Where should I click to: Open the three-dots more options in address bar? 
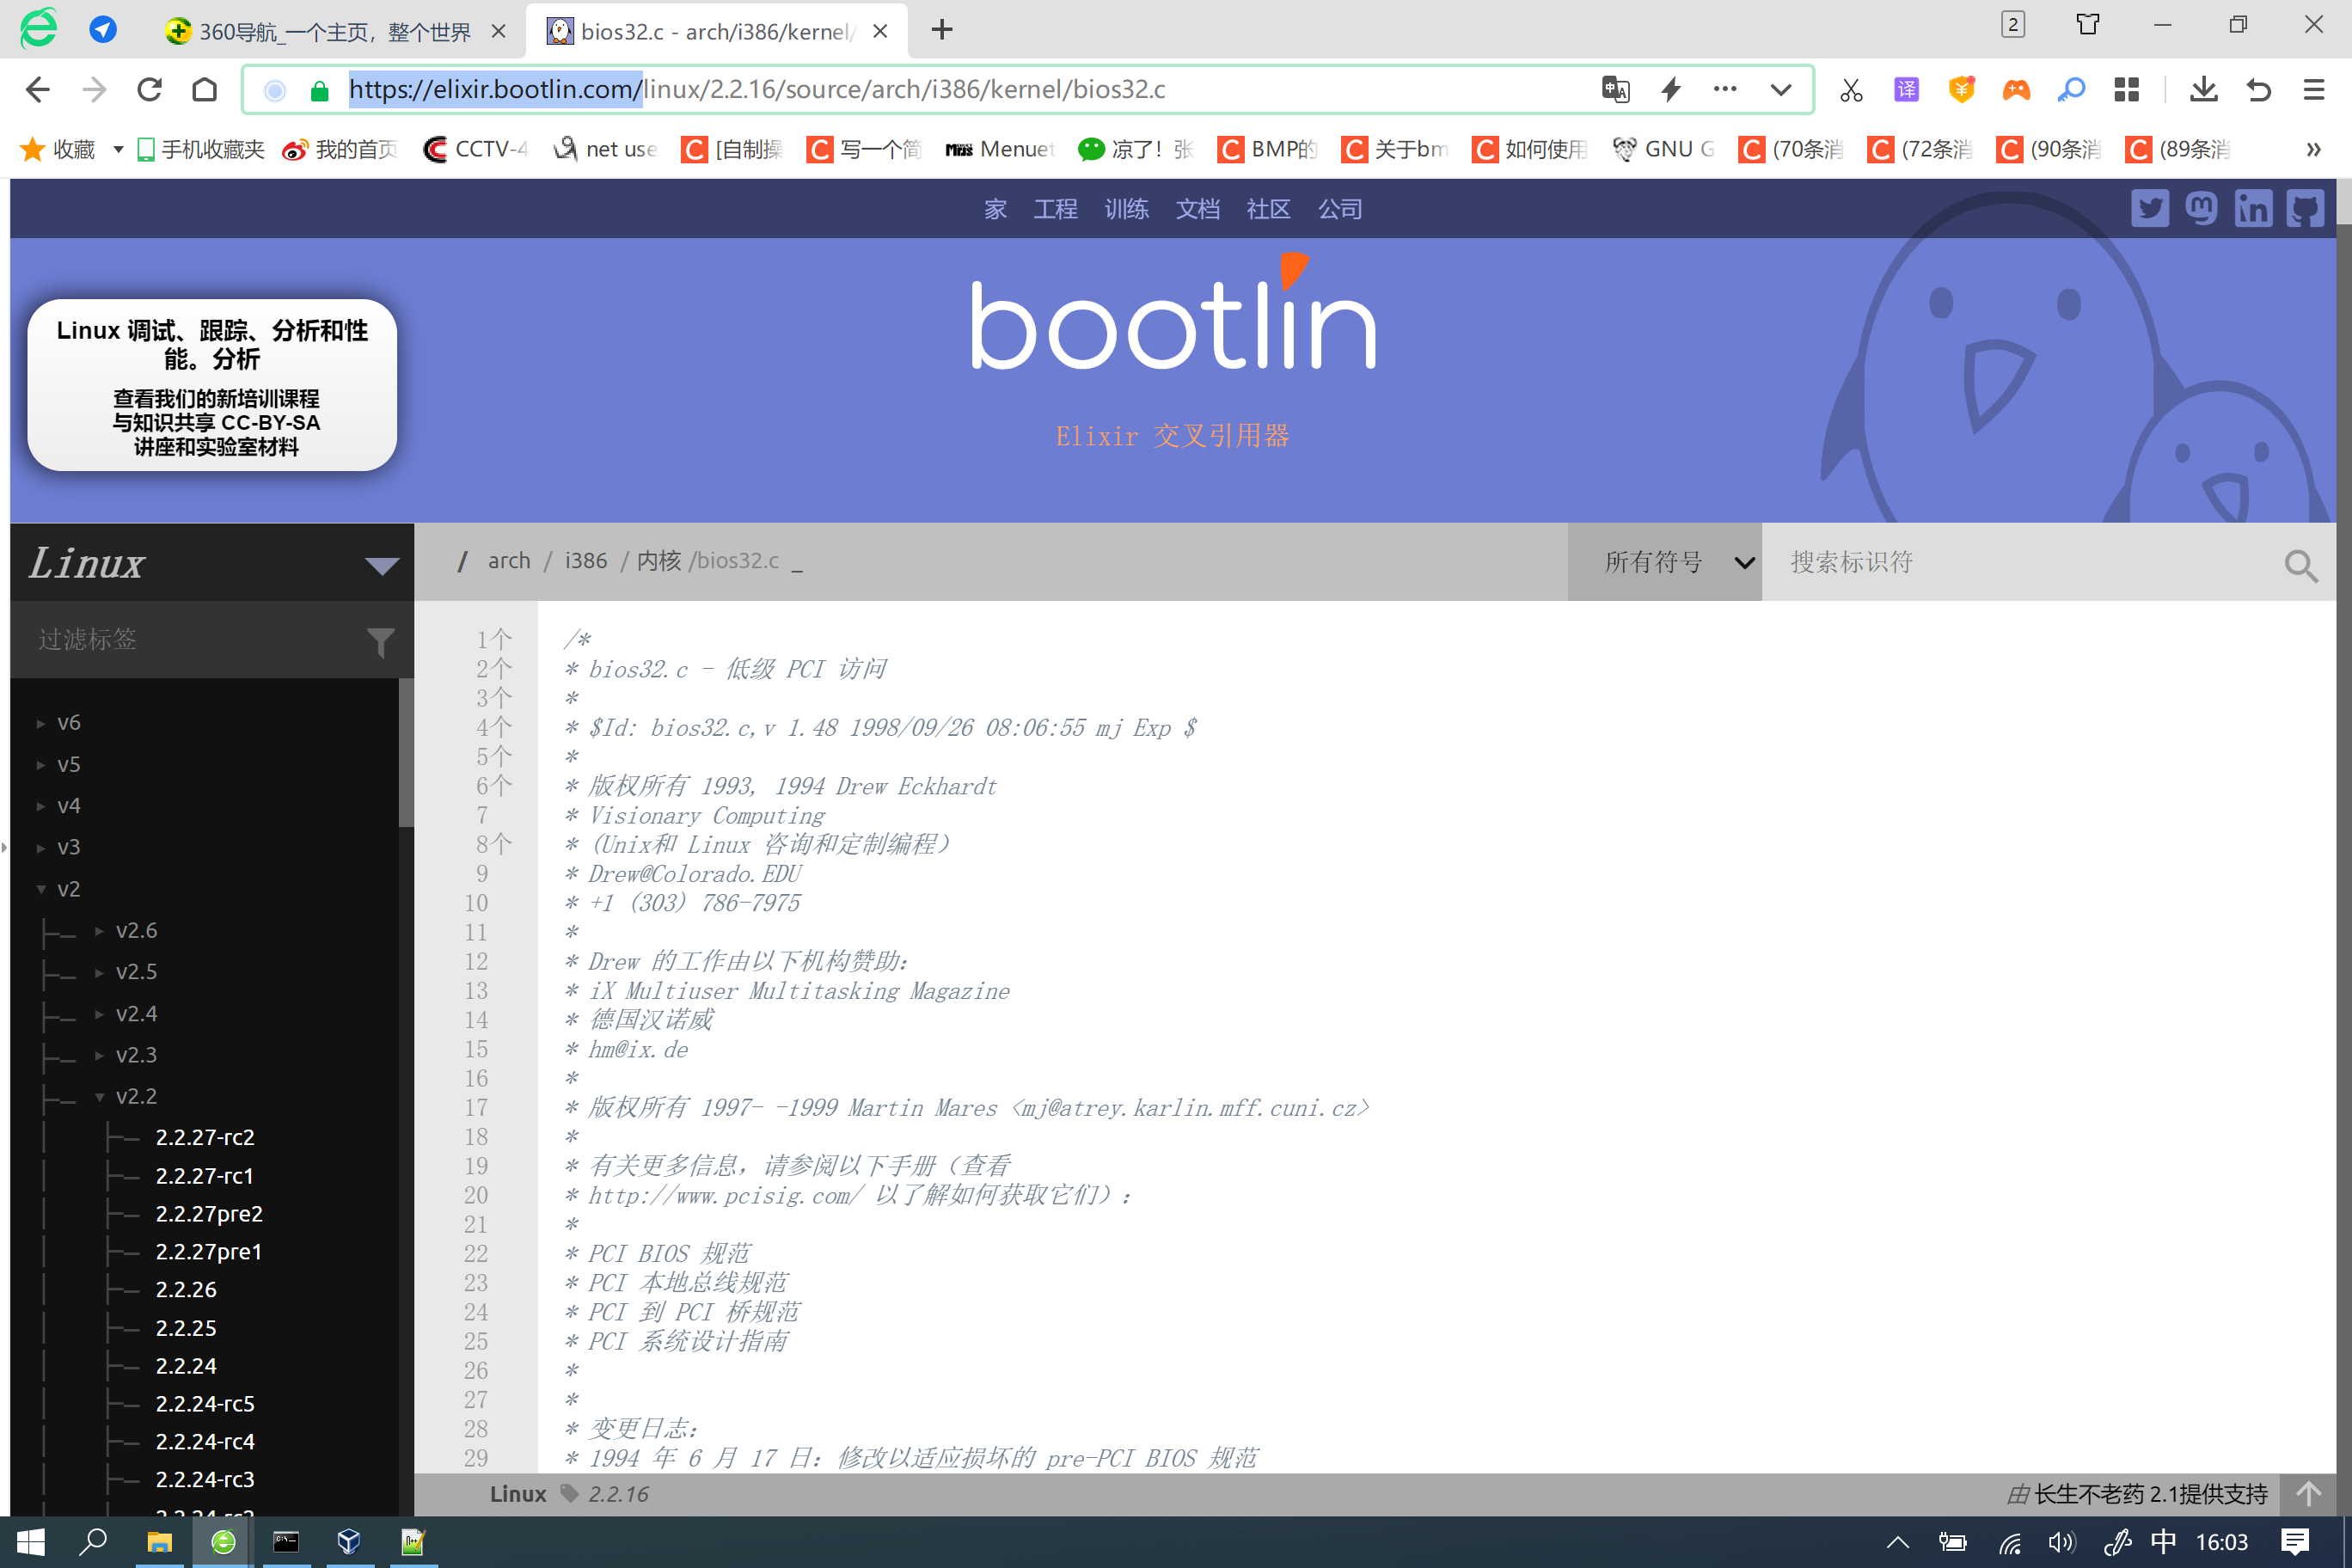(1725, 89)
